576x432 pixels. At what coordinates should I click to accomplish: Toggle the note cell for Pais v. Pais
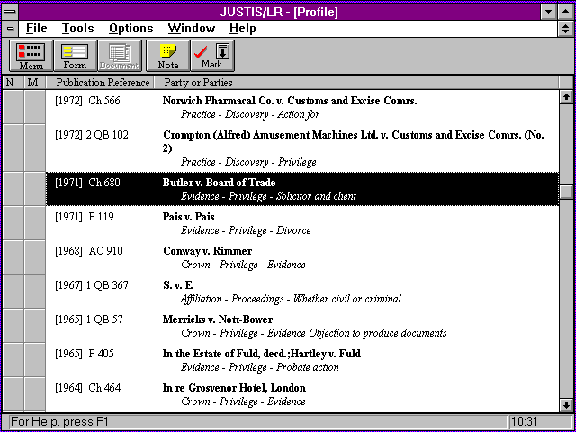[13, 223]
